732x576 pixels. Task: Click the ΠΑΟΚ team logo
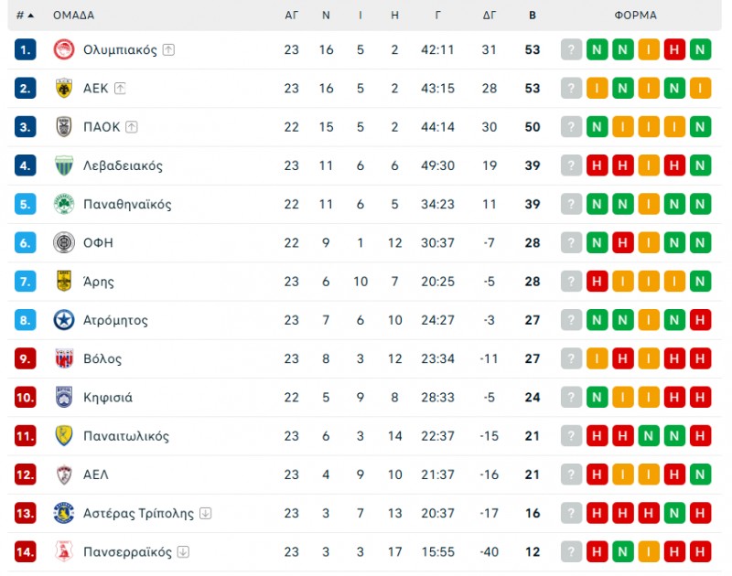64,127
